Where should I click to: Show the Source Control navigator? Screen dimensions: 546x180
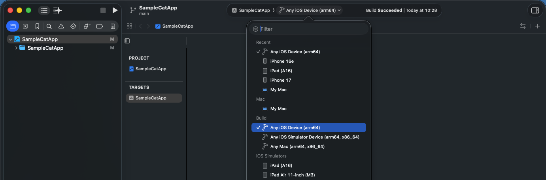pyautogui.click(x=25, y=26)
